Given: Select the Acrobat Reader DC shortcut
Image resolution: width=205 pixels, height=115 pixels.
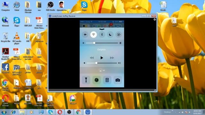Looking at the screenshot, I should click(x=5, y=54).
